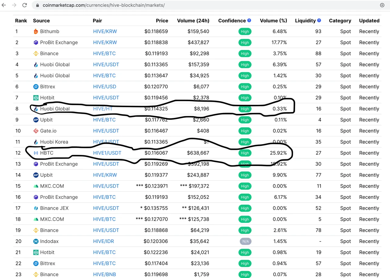The height and width of the screenshot is (278, 390).
Task: Open Upbit HIVE/KRW pair link
Action: point(105,175)
